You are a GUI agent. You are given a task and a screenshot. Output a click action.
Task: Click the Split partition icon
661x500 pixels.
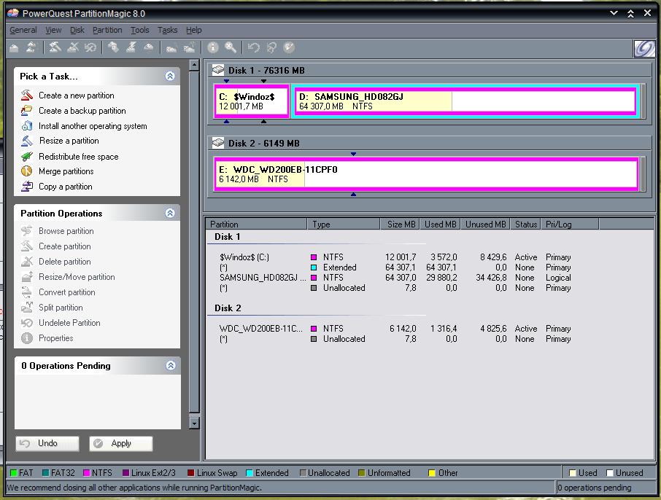click(x=27, y=307)
